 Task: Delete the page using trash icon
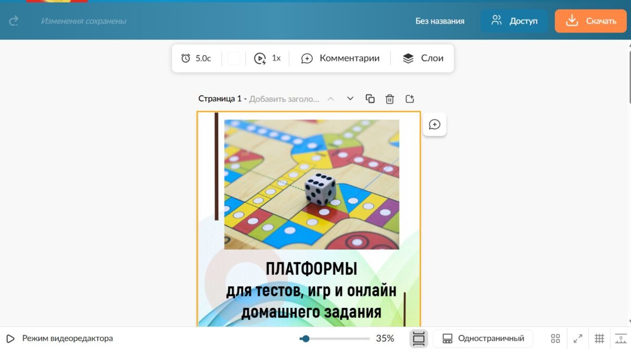[390, 99]
